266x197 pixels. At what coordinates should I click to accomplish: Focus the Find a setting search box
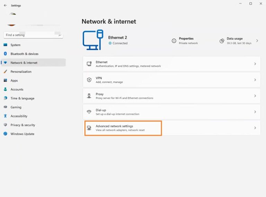click(33, 35)
